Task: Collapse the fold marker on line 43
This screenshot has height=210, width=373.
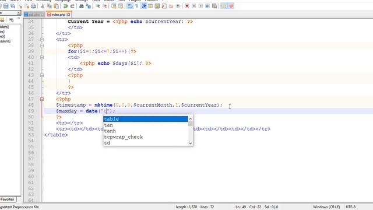Action: click(42, 75)
